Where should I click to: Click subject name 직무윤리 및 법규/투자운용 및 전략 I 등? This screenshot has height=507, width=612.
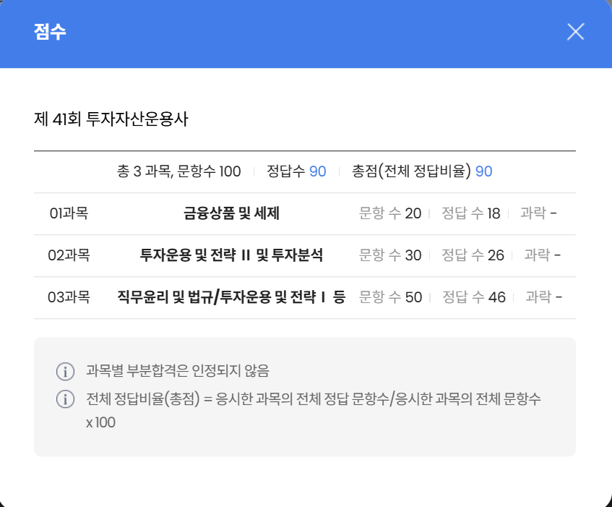point(231,297)
